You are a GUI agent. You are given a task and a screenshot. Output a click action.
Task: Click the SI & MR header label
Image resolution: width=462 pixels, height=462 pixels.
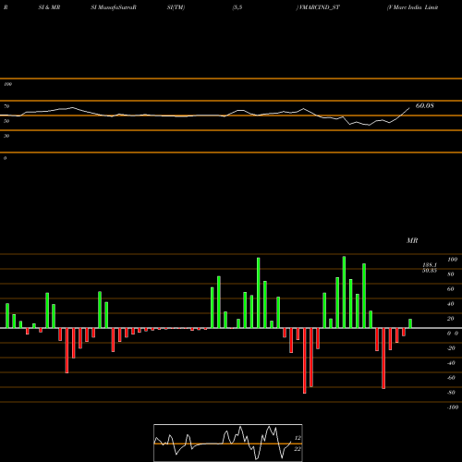coord(49,7)
